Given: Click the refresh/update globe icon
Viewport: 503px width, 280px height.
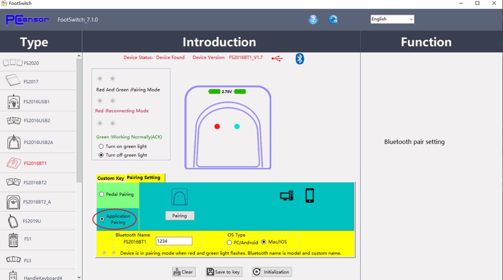Looking at the screenshot, I should tap(333, 20).
